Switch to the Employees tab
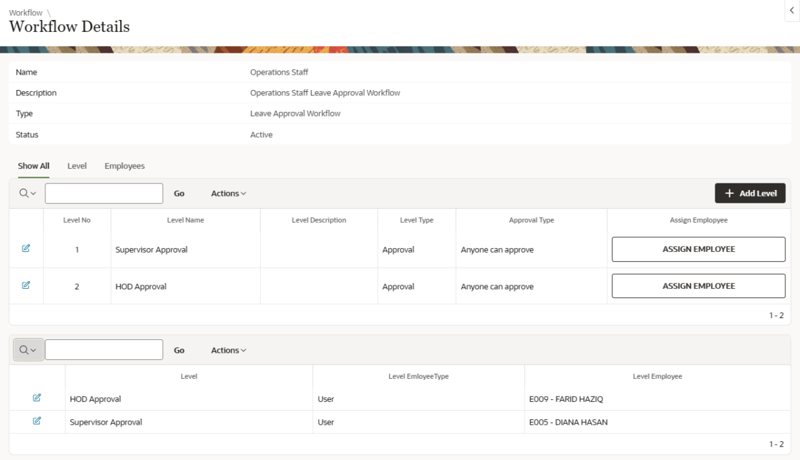This screenshot has height=460, width=800. (125, 166)
